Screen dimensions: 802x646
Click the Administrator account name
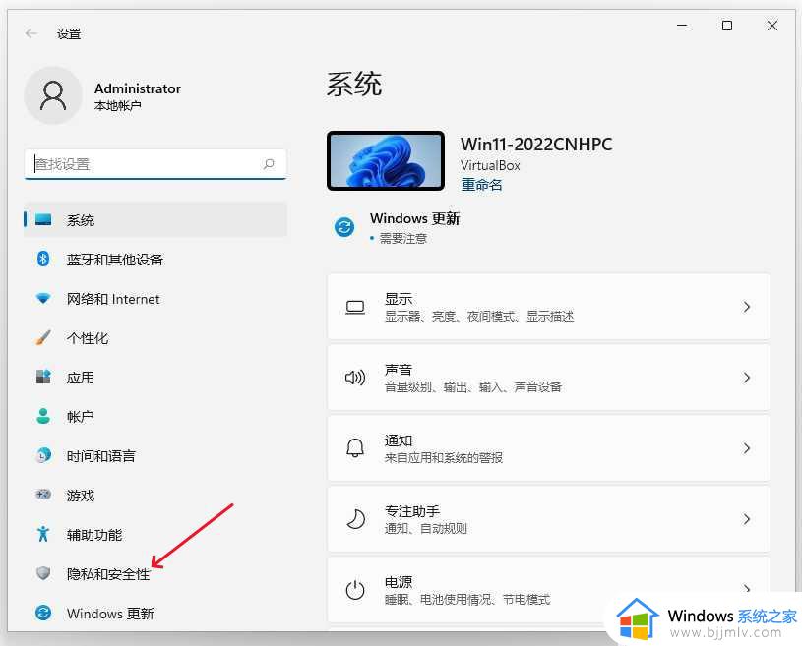(138, 88)
